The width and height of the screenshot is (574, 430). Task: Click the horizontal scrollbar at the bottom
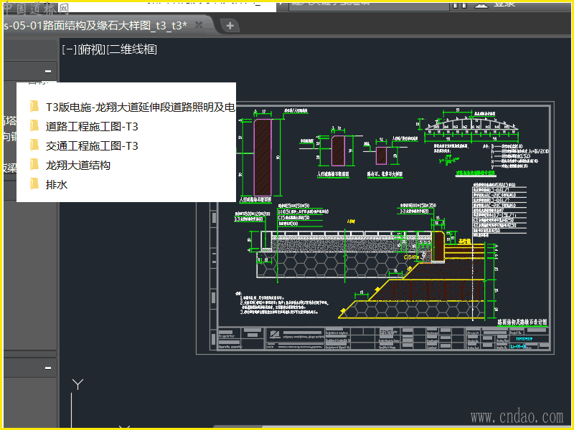click(x=392, y=427)
